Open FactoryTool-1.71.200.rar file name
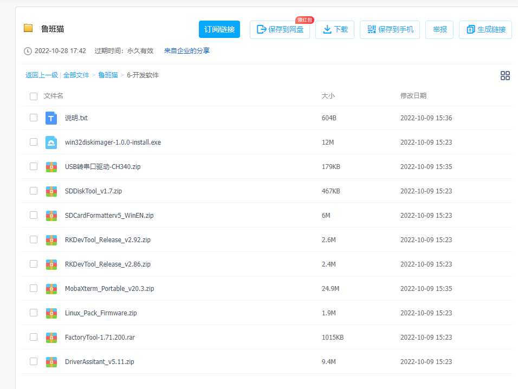 (x=100, y=338)
